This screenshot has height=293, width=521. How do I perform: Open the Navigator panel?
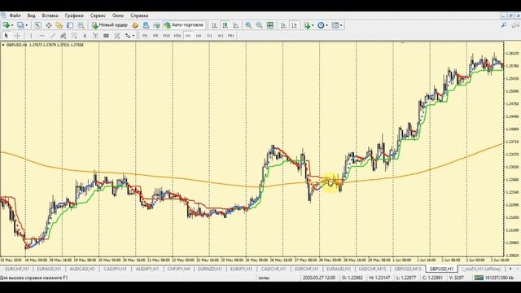coord(59,25)
